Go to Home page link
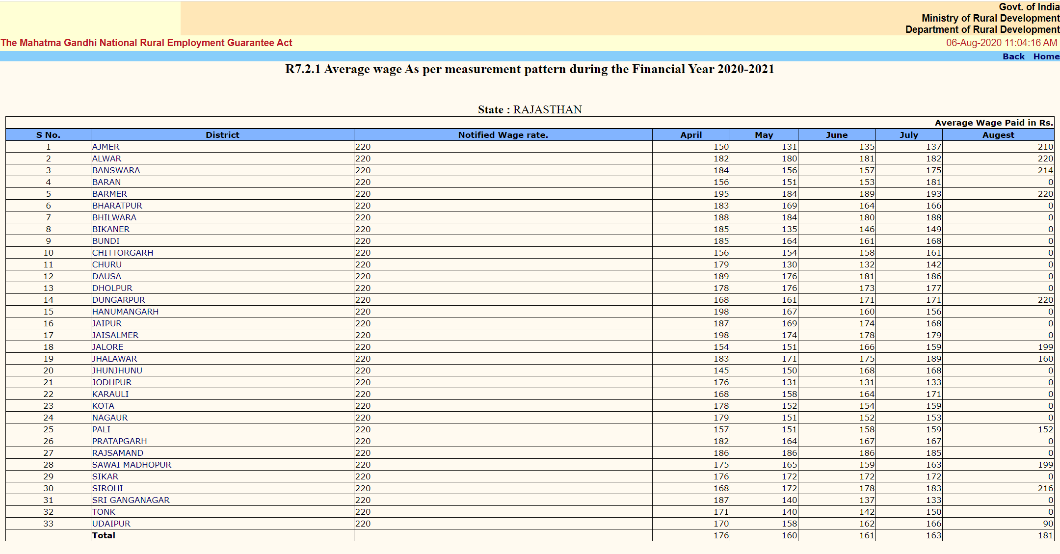This screenshot has height=554, width=1060. (x=1046, y=56)
